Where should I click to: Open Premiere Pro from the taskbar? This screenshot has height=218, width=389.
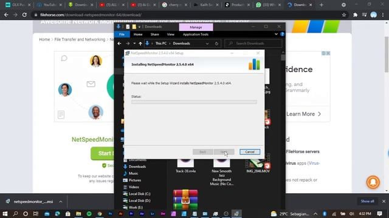pos(131,214)
